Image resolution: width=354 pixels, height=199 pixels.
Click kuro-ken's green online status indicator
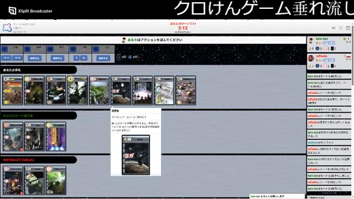345,39
